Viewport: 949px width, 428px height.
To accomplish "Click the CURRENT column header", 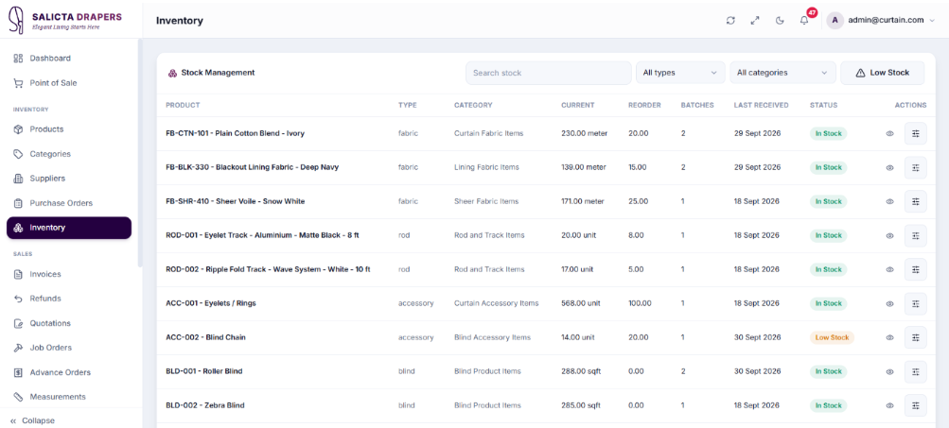I will (x=577, y=105).
